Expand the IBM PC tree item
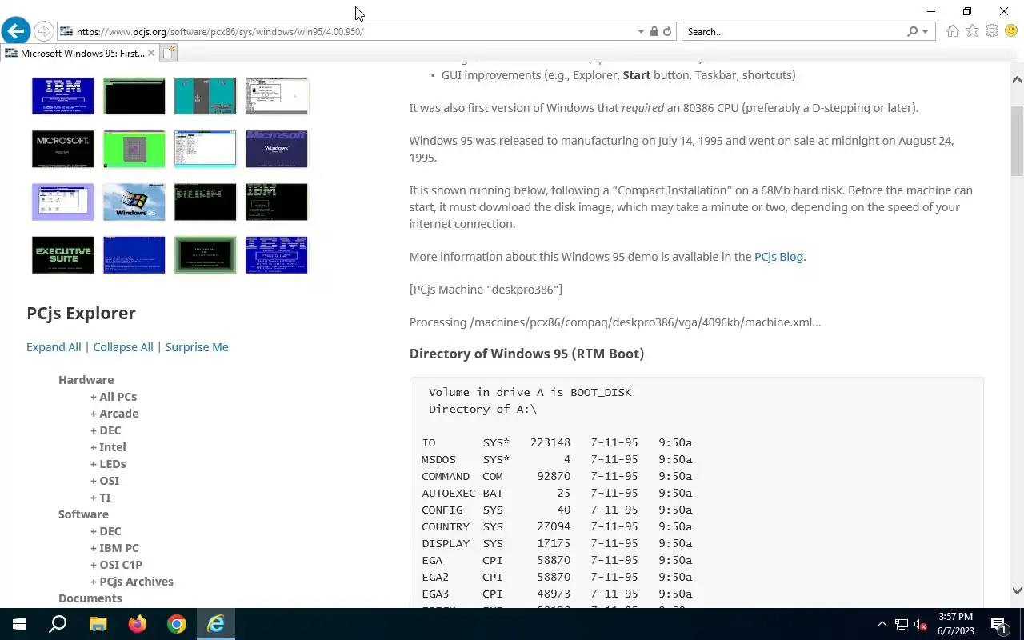 pos(114,548)
